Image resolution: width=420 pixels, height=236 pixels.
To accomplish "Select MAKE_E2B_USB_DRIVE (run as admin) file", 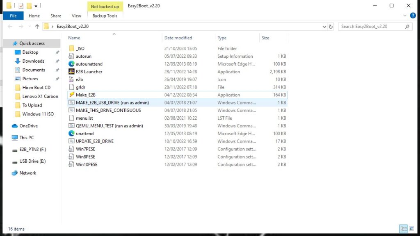I will [112, 103].
